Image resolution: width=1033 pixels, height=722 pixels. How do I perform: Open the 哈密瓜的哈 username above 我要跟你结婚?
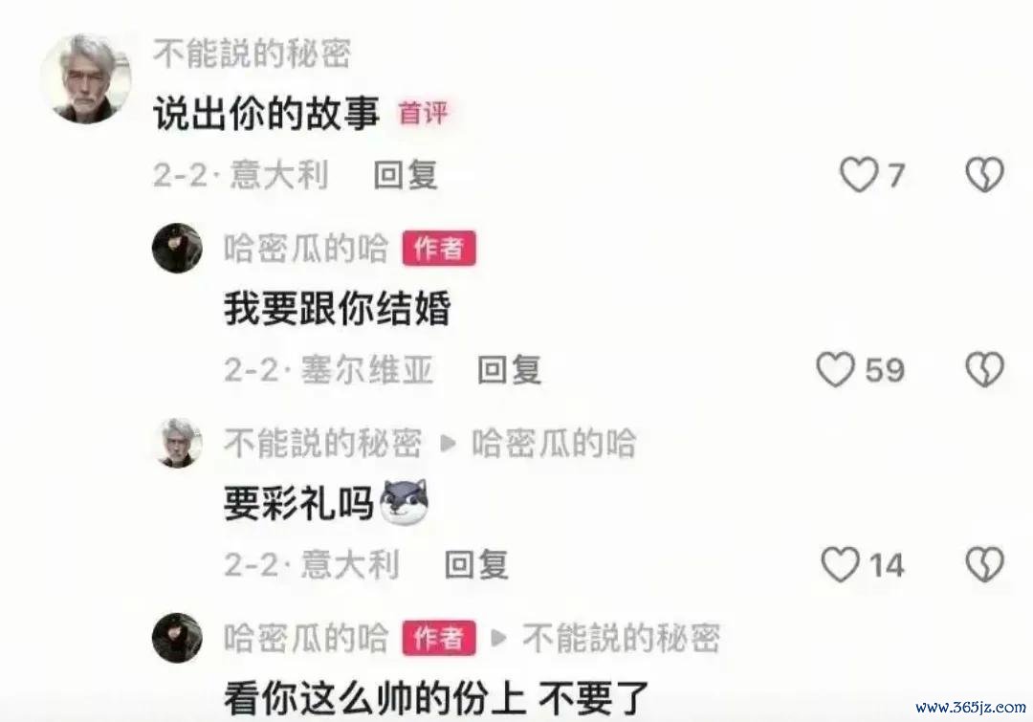pyautogui.click(x=306, y=249)
